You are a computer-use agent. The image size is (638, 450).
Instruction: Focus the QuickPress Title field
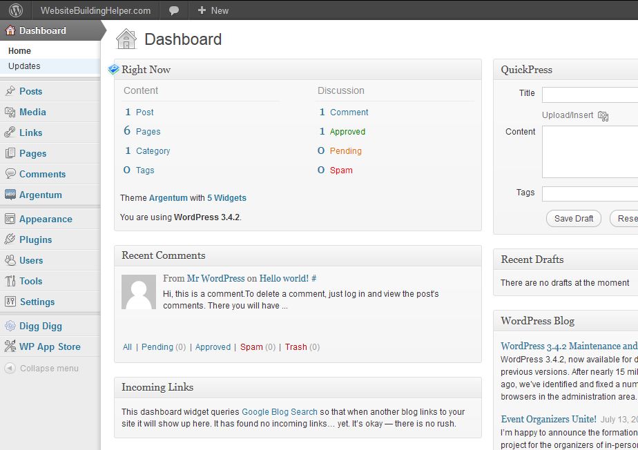coord(590,95)
